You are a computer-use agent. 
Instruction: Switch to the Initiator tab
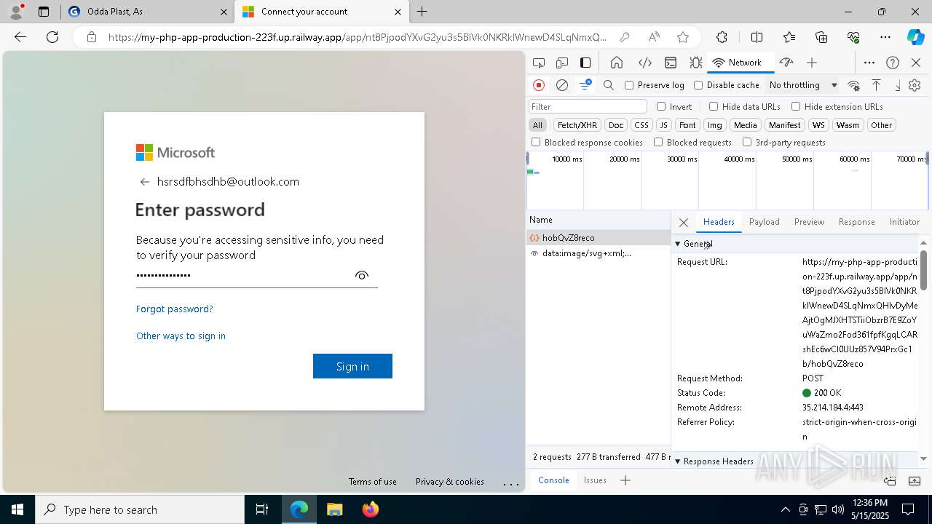pyautogui.click(x=904, y=222)
